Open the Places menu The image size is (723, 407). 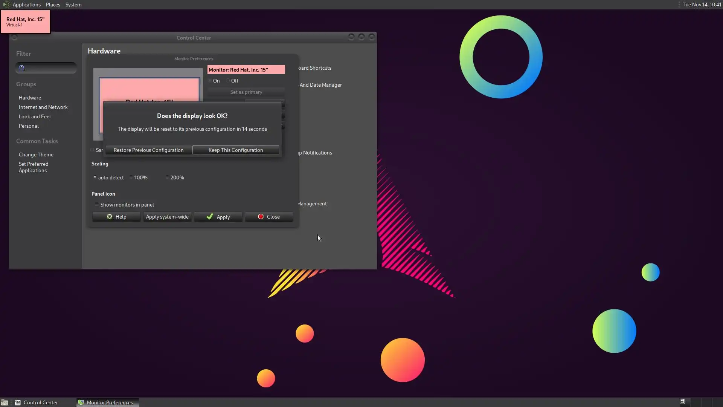tap(53, 5)
